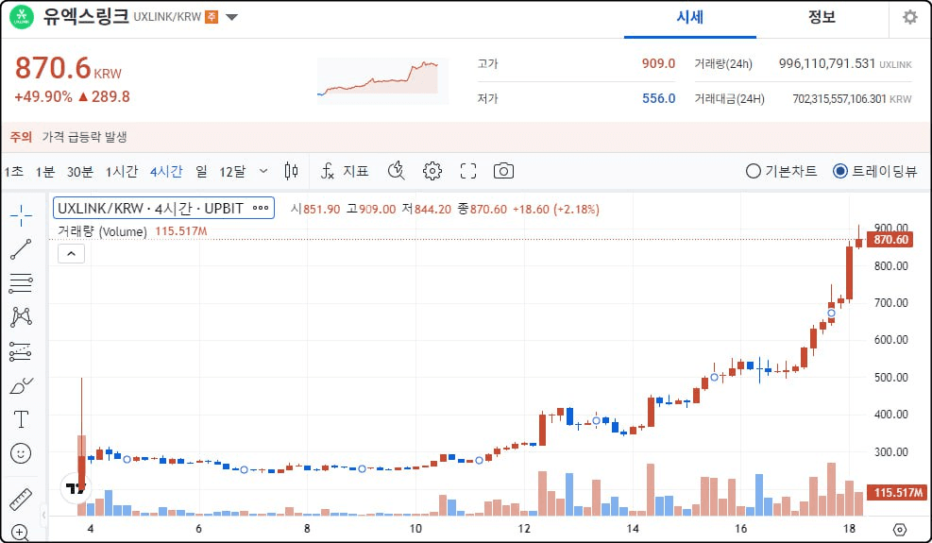Open indicators via the fx icon
The height and width of the screenshot is (543, 932).
328,171
